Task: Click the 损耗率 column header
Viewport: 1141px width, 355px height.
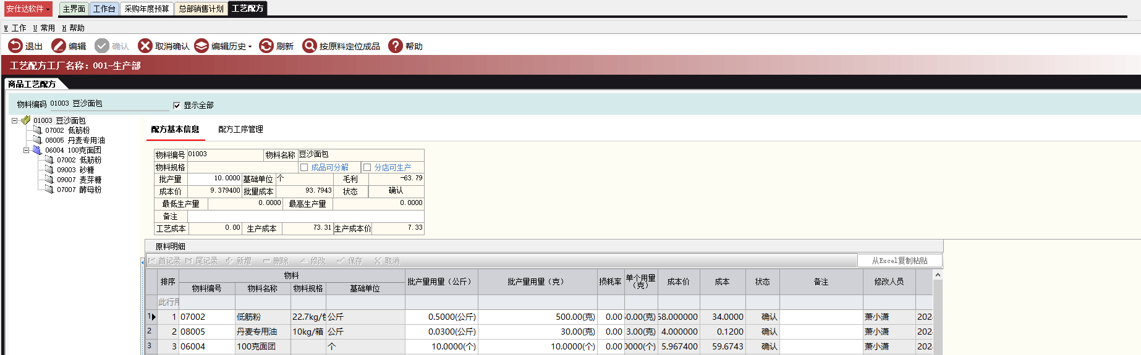Action: tap(611, 282)
